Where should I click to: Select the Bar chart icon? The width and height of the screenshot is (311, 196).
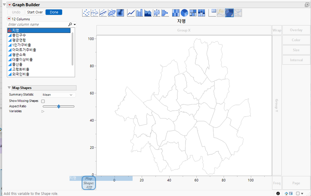pyautogui.click(x=139, y=13)
